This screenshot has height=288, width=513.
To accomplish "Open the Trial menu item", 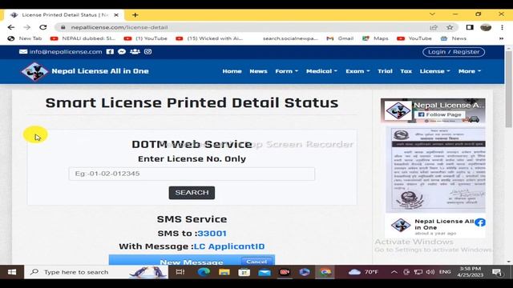I will tap(385, 71).
